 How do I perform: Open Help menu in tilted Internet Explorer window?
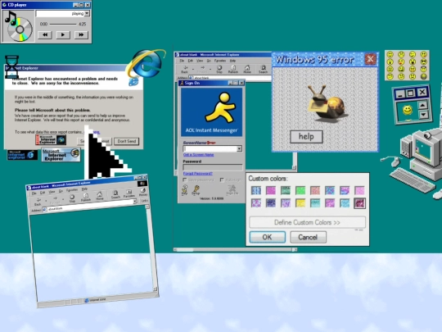[x=84, y=189]
